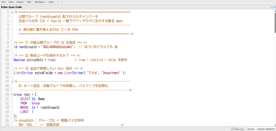
Task: Click the Execute button
Action: click(251, 129)
